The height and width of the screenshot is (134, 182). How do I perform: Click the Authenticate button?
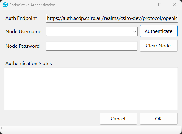159,31
